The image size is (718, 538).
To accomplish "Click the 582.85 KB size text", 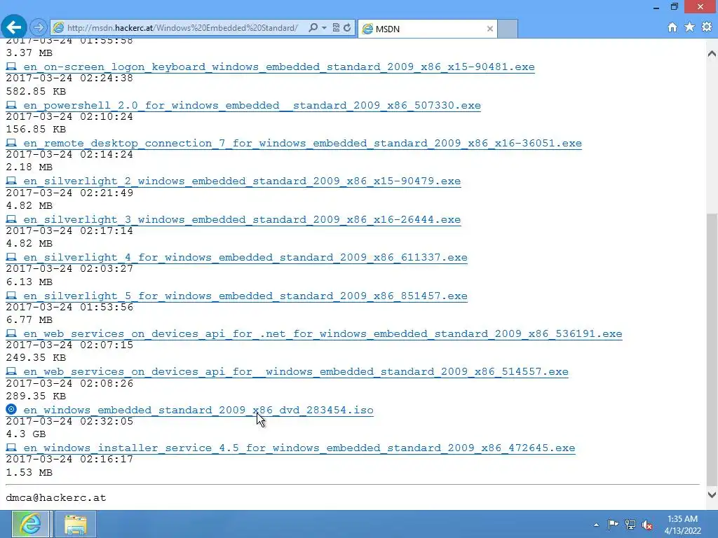I will click(x=36, y=92).
